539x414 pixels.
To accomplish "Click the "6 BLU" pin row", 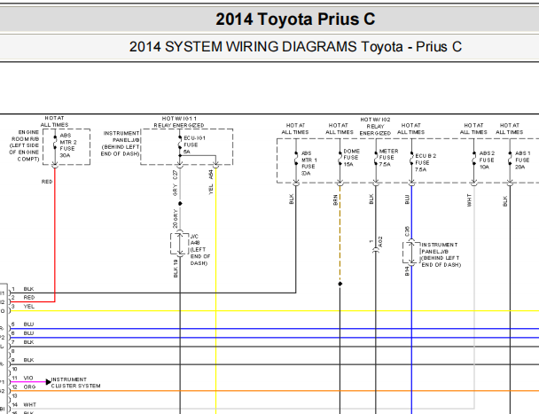I will [23, 333].
